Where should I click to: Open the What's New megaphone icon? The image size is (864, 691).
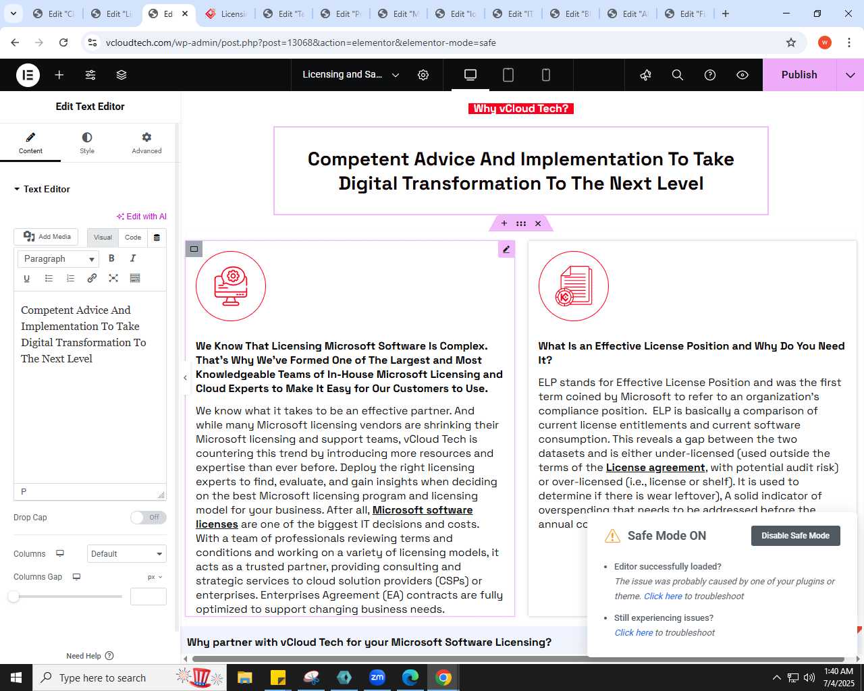click(645, 75)
